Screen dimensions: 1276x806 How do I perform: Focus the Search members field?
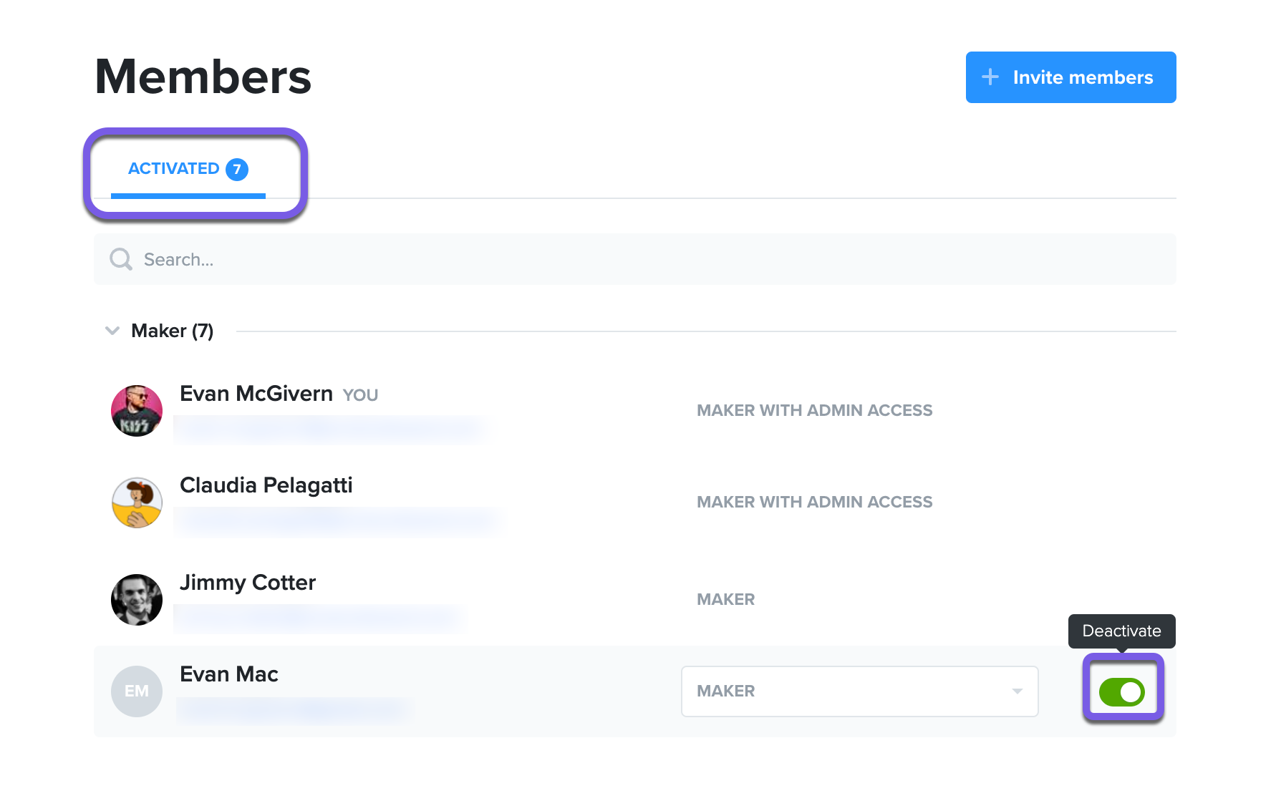tap(635, 259)
